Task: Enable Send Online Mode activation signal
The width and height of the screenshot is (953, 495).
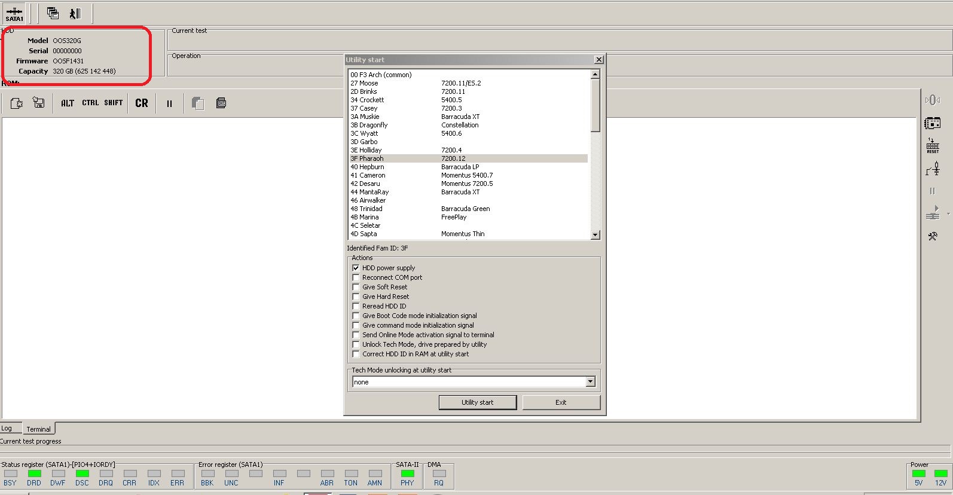Action: click(x=356, y=335)
